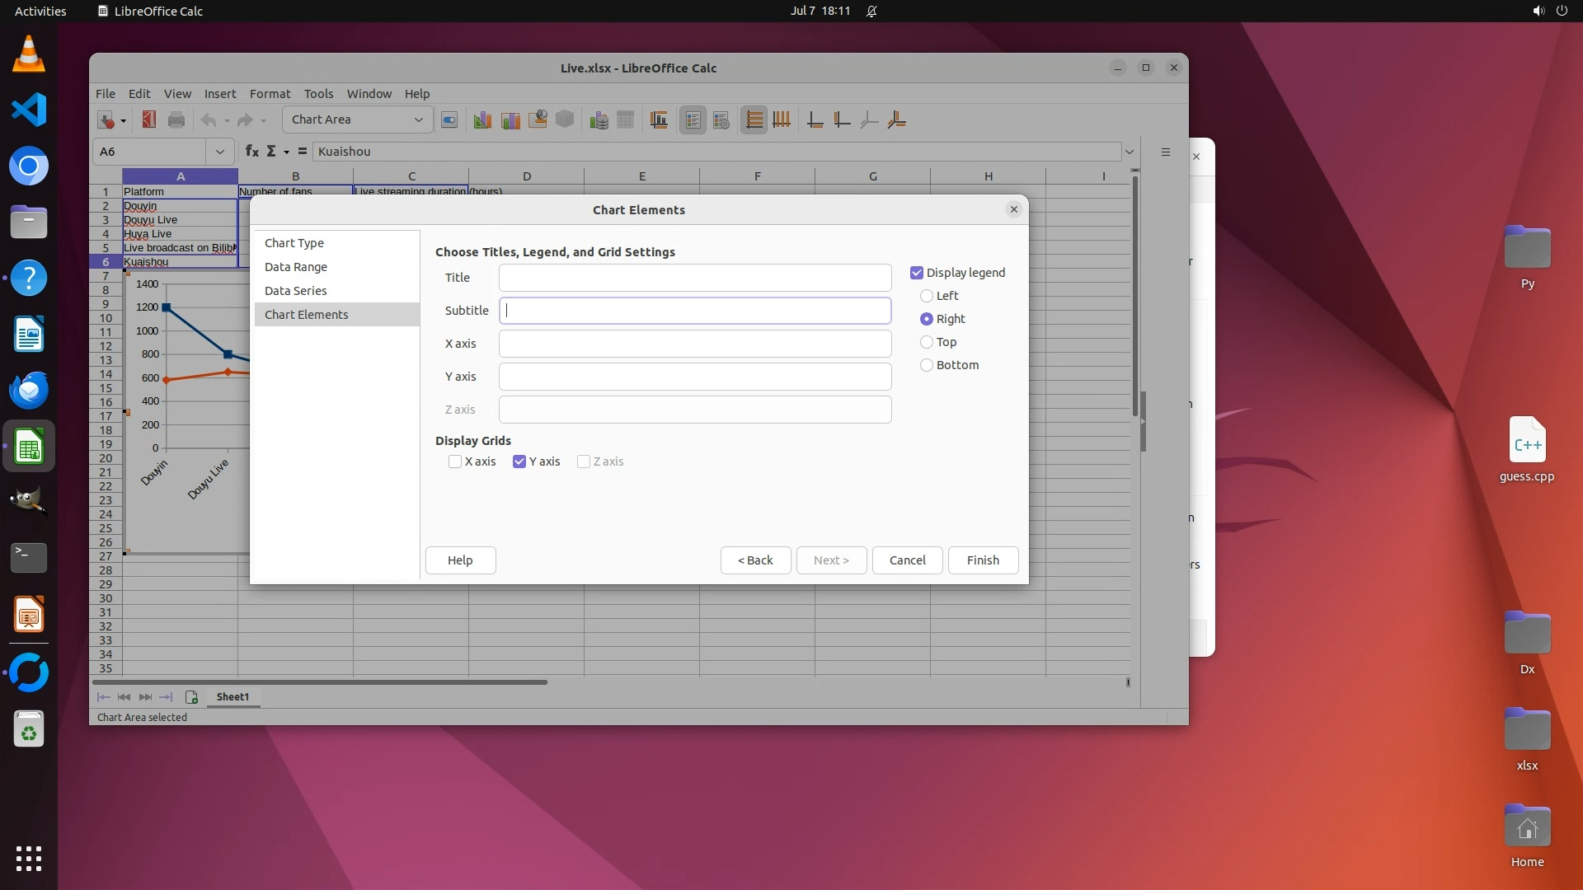Viewport: 1583px width, 890px height.
Task: Expand the formula bar arrow
Action: [1130, 152]
